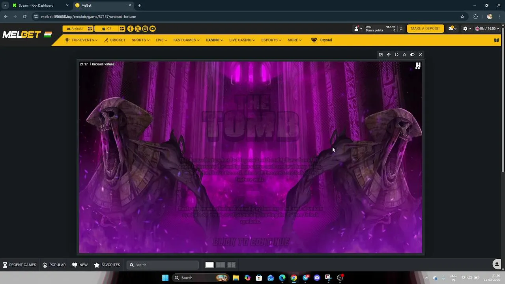The image size is (505, 284).
Task: Bookmark this page with the Chrome star
Action: [x=462, y=17]
